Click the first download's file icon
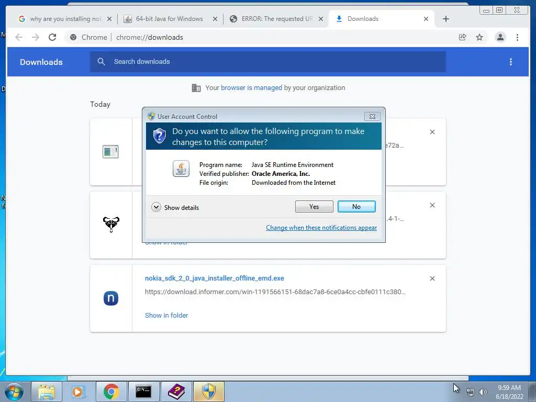 click(110, 151)
